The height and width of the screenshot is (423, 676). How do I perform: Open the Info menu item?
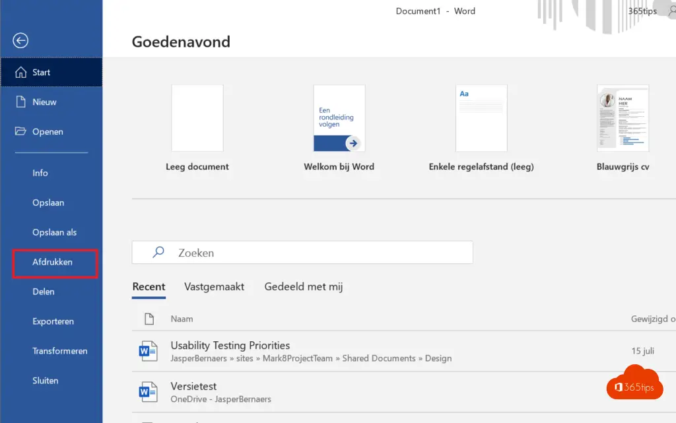(x=40, y=173)
